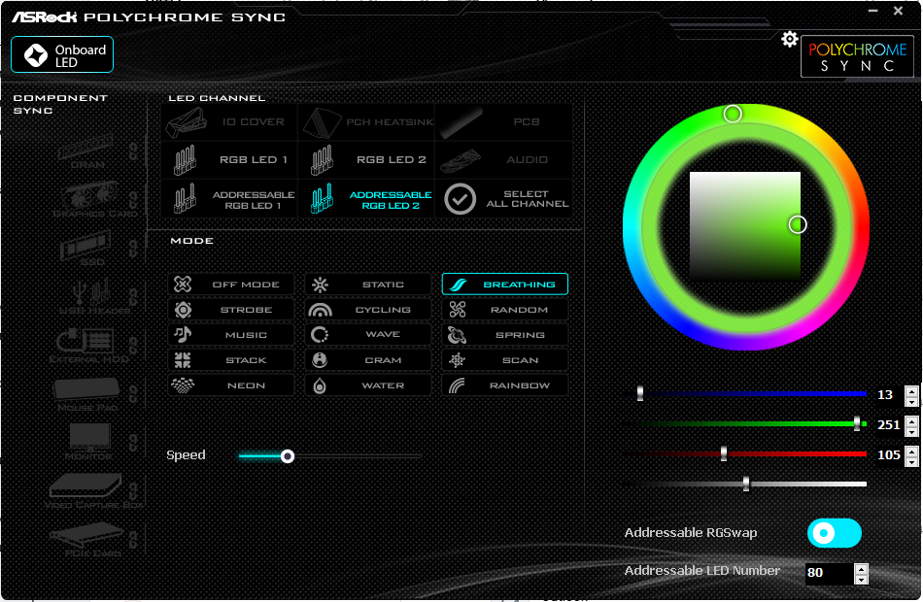Click the Addressable LED Number field

point(829,573)
